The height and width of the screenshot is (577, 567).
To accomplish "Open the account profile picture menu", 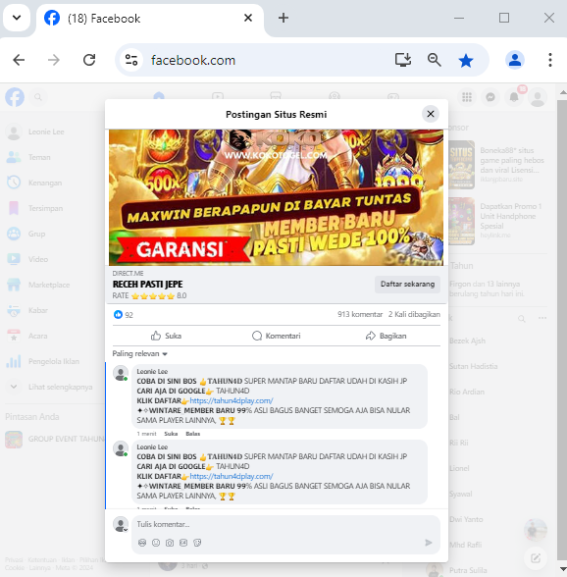I will pos(538,98).
